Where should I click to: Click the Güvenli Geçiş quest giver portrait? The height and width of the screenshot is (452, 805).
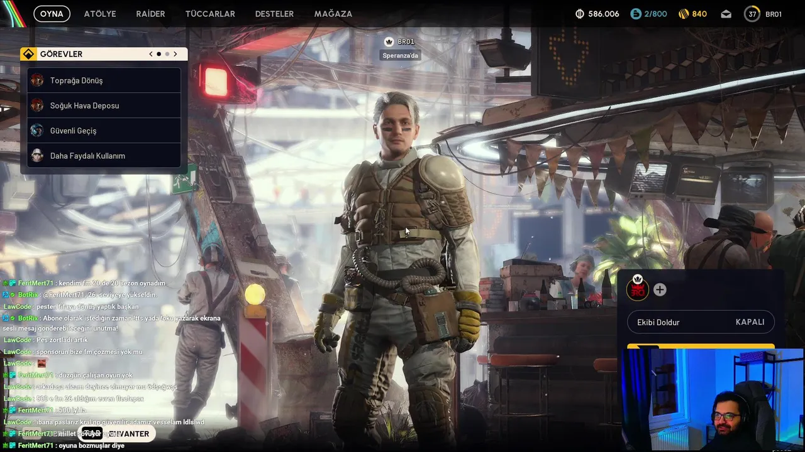(x=37, y=131)
